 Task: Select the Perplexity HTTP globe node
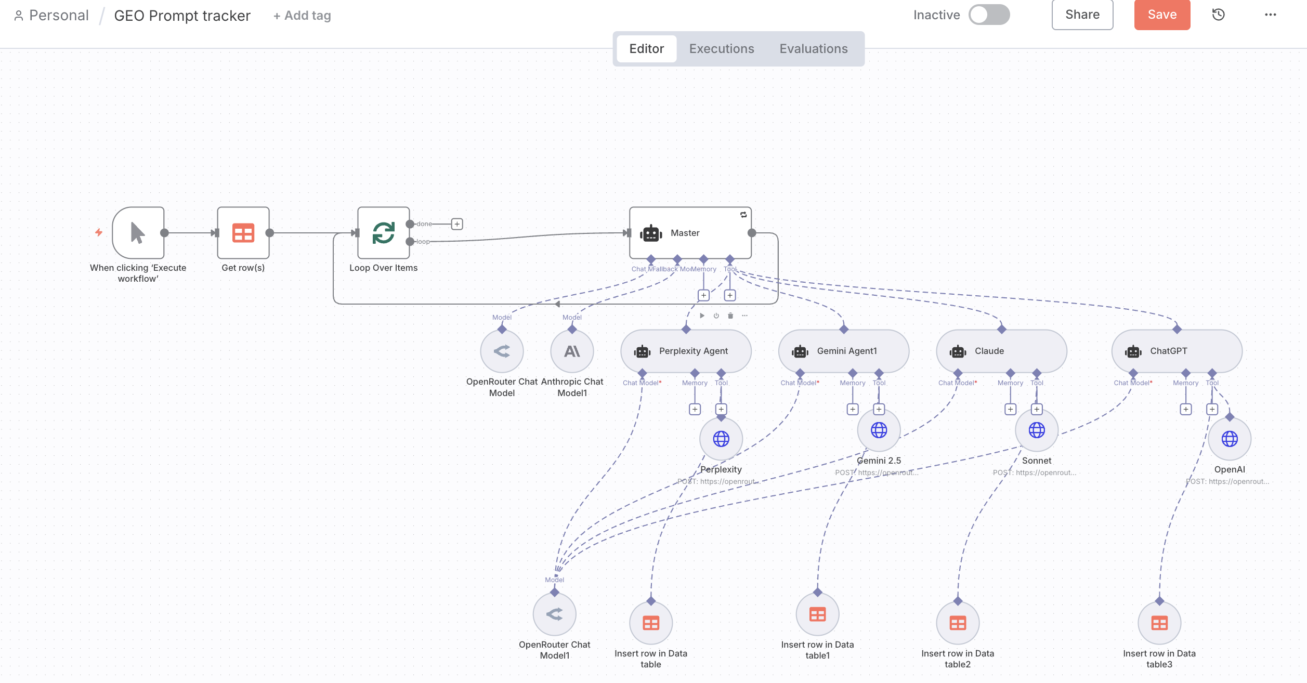tap(721, 439)
